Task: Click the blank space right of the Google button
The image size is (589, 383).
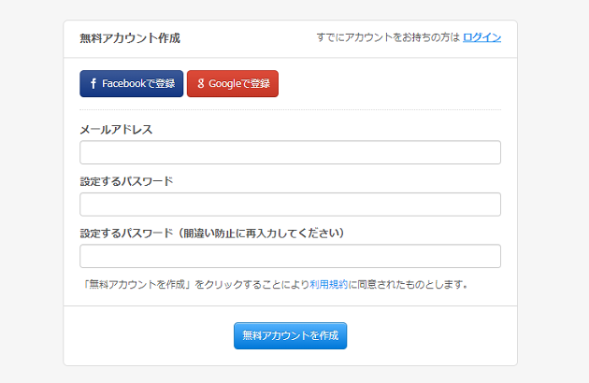Action: point(393,84)
